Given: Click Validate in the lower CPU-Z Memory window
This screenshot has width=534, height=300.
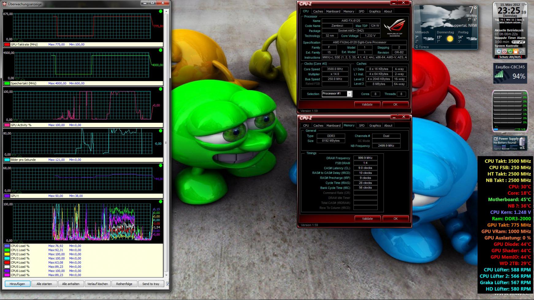Looking at the screenshot, I should pos(367,219).
